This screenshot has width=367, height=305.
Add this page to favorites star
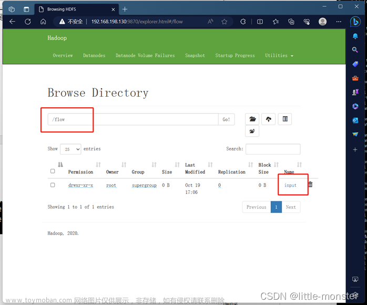224,22
